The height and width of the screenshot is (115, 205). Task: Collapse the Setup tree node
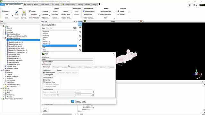1,26
